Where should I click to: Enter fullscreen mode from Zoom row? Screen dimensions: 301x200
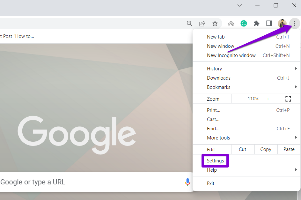[x=288, y=99]
